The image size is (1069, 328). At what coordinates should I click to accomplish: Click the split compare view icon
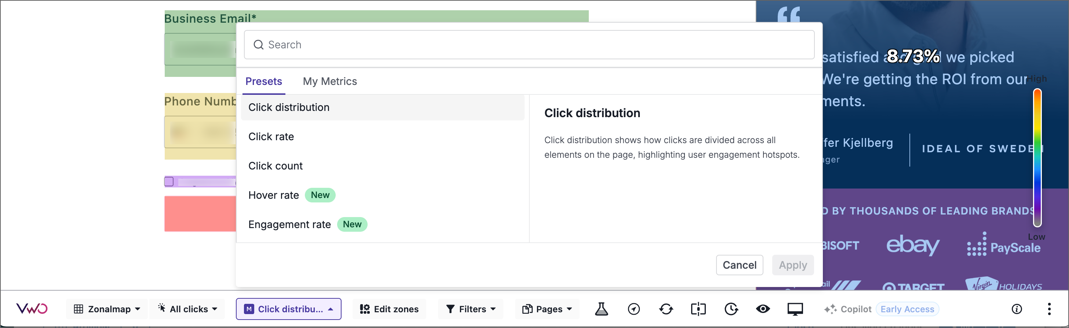pyautogui.click(x=698, y=309)
